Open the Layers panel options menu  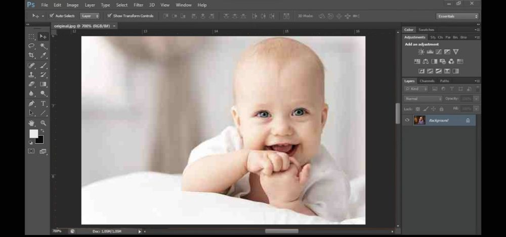[477, 81]
